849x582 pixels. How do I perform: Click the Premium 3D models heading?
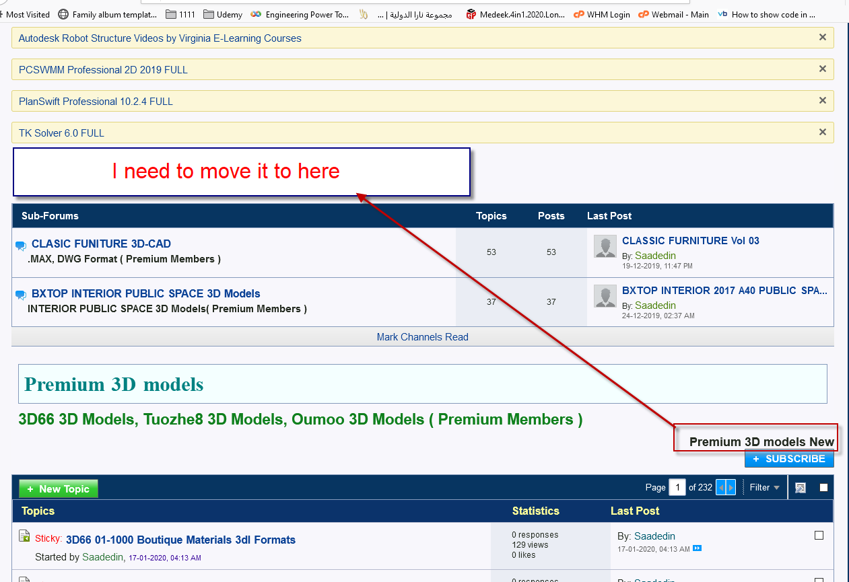[x=114, y=384]
